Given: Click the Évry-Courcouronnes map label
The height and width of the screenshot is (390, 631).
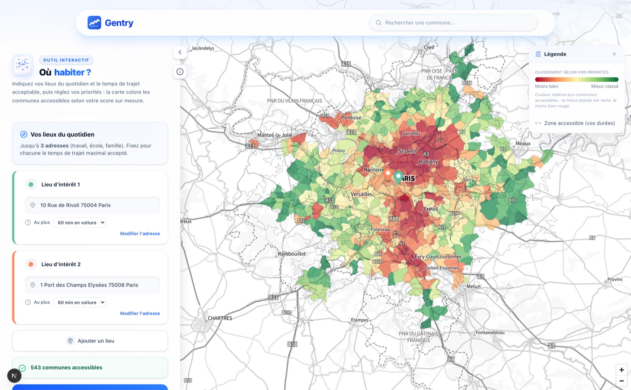Looking at the screenshot, I should coord(438,257).
